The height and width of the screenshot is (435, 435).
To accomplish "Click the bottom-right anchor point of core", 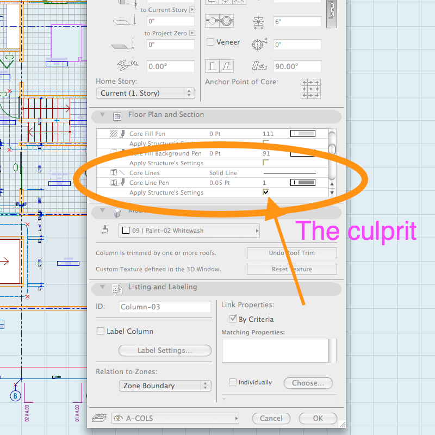I will click(x=317, y=95).
